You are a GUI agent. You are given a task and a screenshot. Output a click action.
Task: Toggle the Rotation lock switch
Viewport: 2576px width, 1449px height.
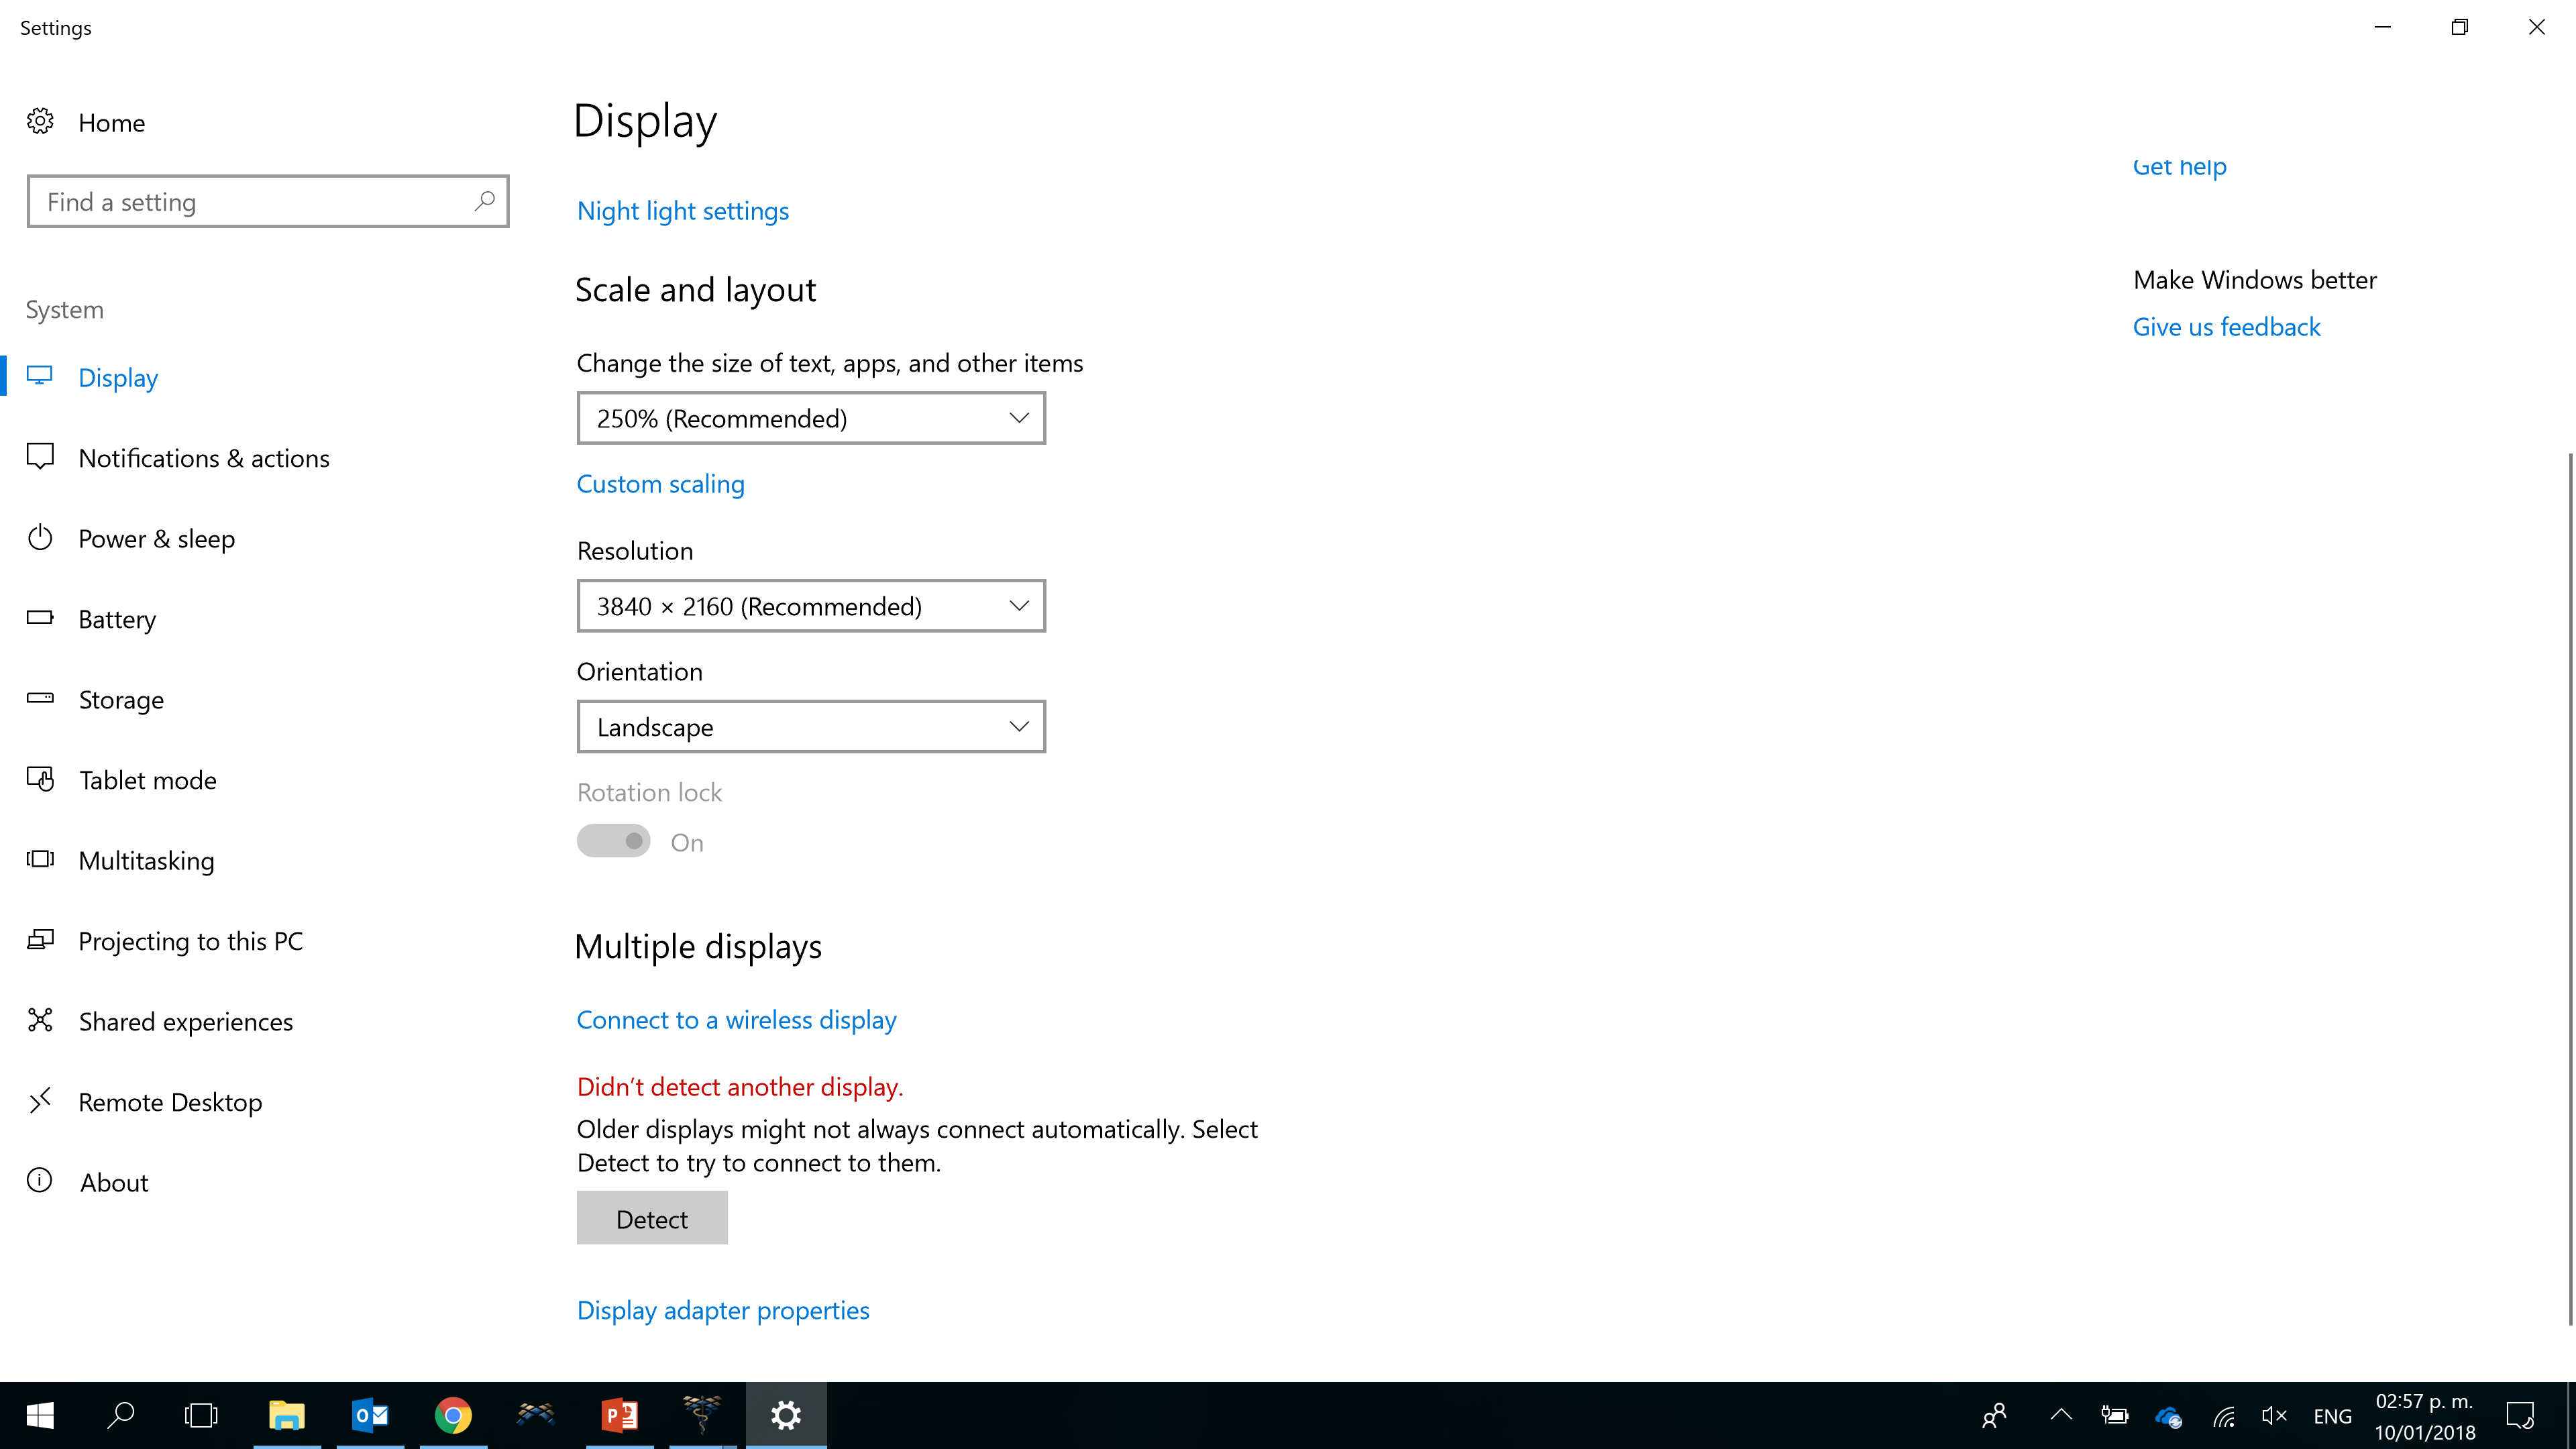613,841
